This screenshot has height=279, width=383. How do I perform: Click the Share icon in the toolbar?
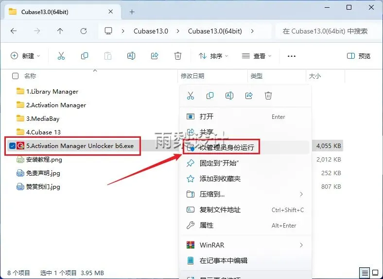click(x=155, y=56)
